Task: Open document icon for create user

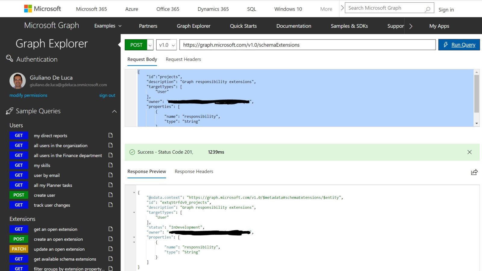Action: [x=111, y=195]
